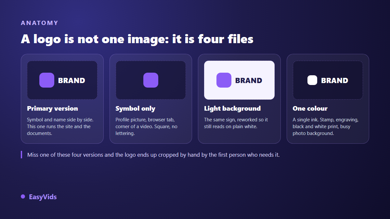Click the purple symbol on the light background preview
The image size is (390, 219).
pyautogui.click(x=224, y=80)
